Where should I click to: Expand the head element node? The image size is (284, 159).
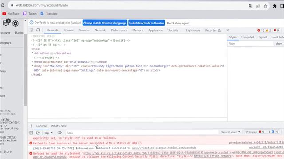pyautogui.click(x=32, y=62)
